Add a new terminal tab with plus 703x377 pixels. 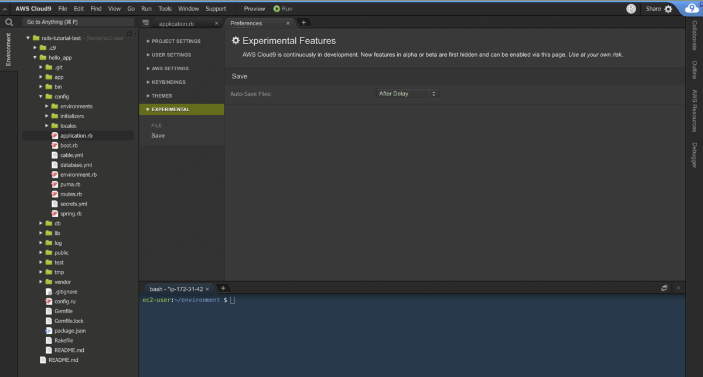[x=223, y=288]
